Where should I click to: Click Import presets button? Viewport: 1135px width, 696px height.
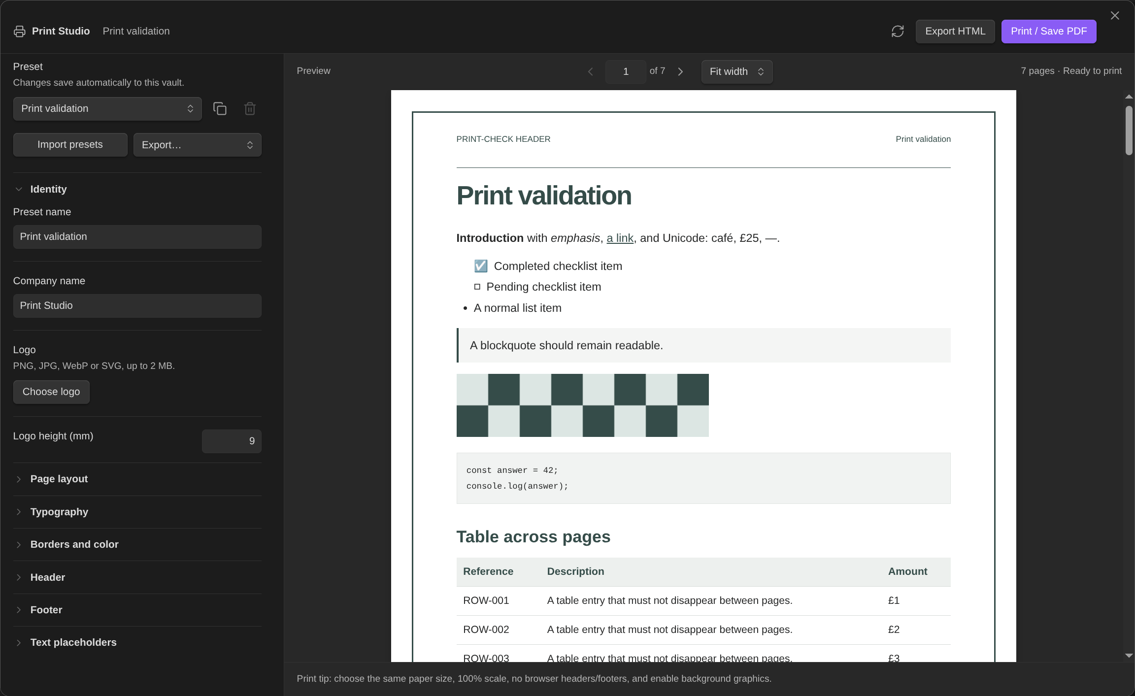click(70, 145)
